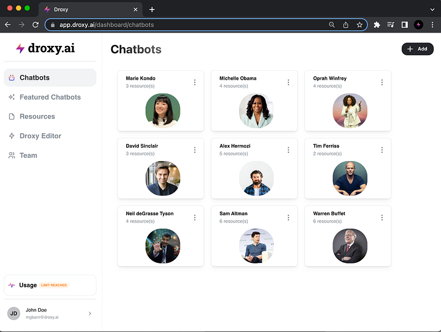Click the Chatbots robot icon in sidebar

12,77
